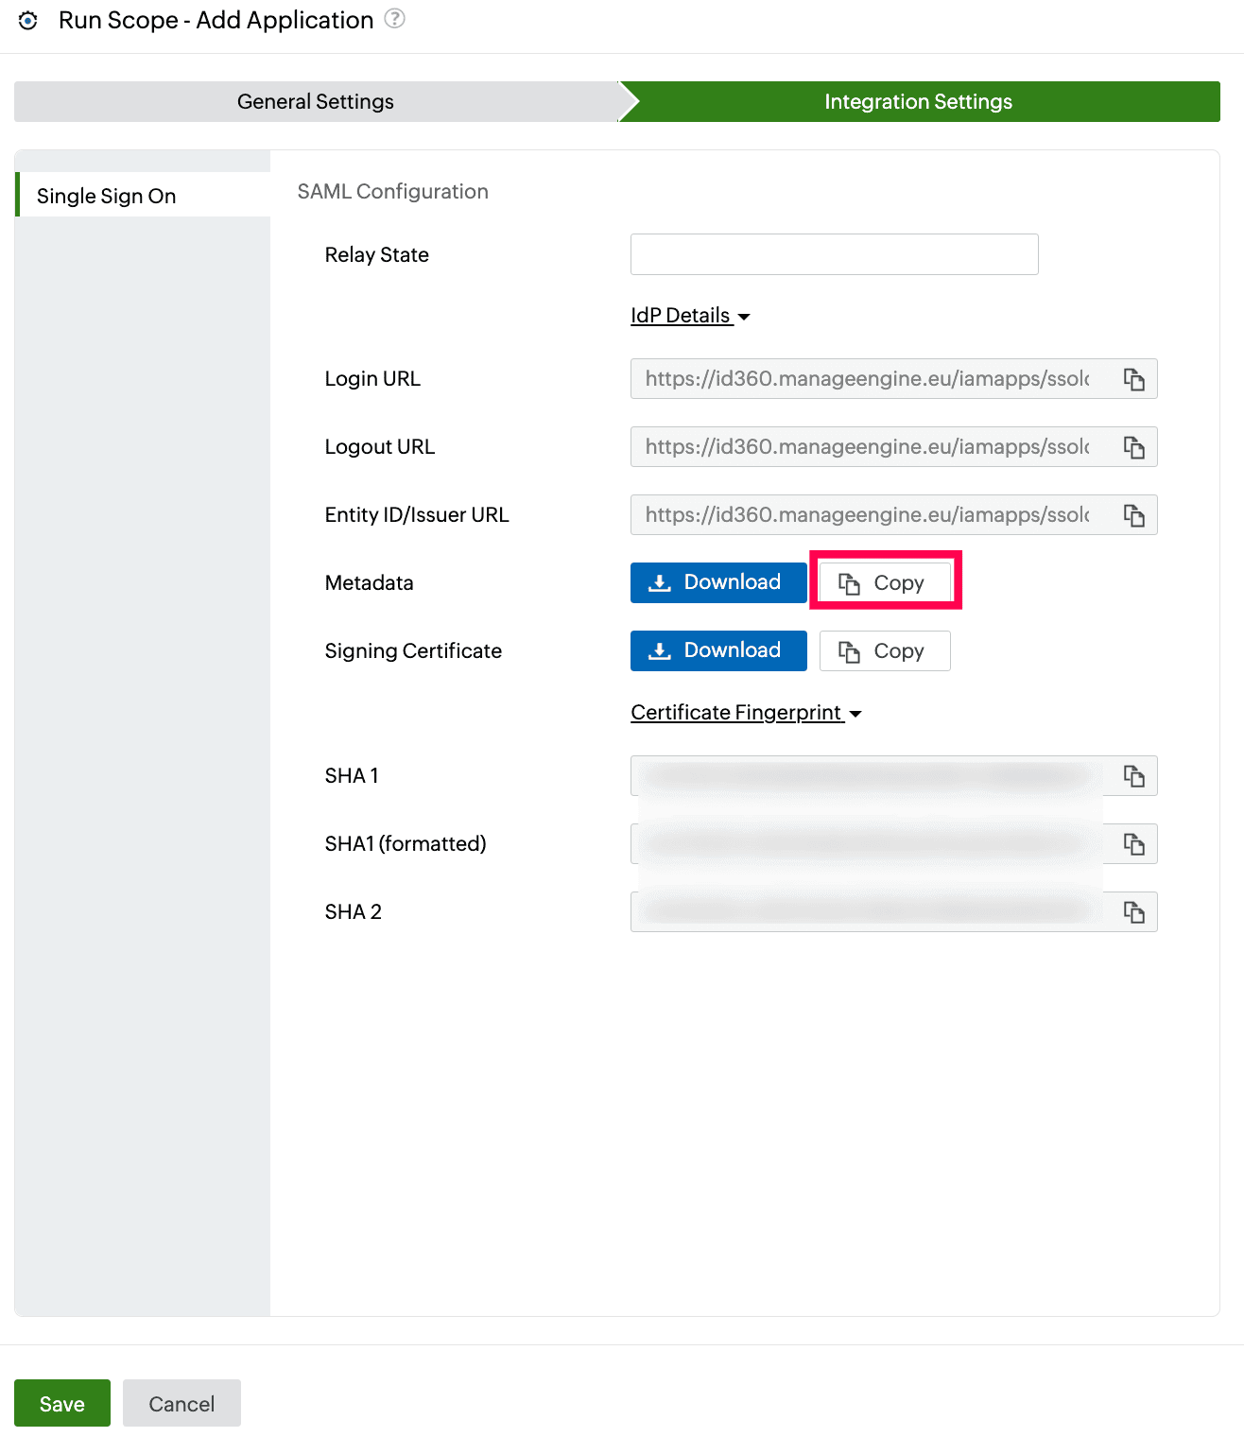The height and width of the screenshot is (1437, 1244).
Task: Copy the Logout URL using its copy icon
Action: coord(1133,446)
